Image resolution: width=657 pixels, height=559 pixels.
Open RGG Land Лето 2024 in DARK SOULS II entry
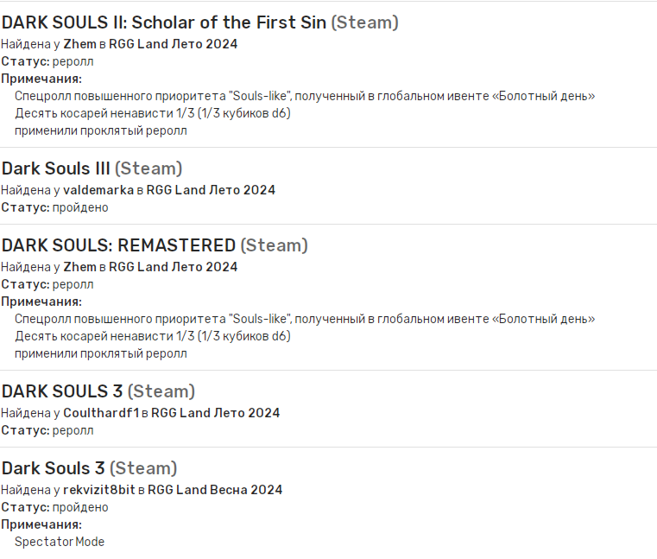(x=173, y=44)
